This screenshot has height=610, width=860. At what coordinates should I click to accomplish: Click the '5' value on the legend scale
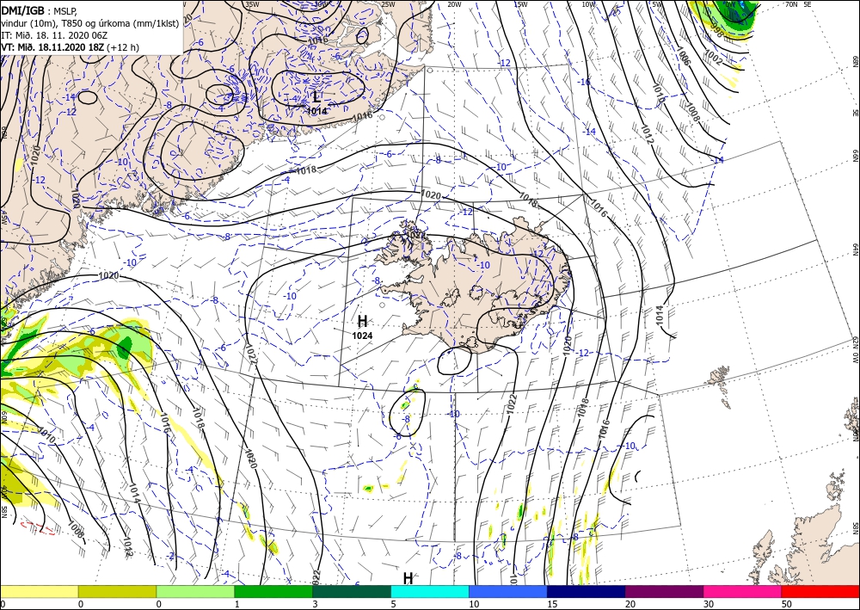(x=394, y=604)
